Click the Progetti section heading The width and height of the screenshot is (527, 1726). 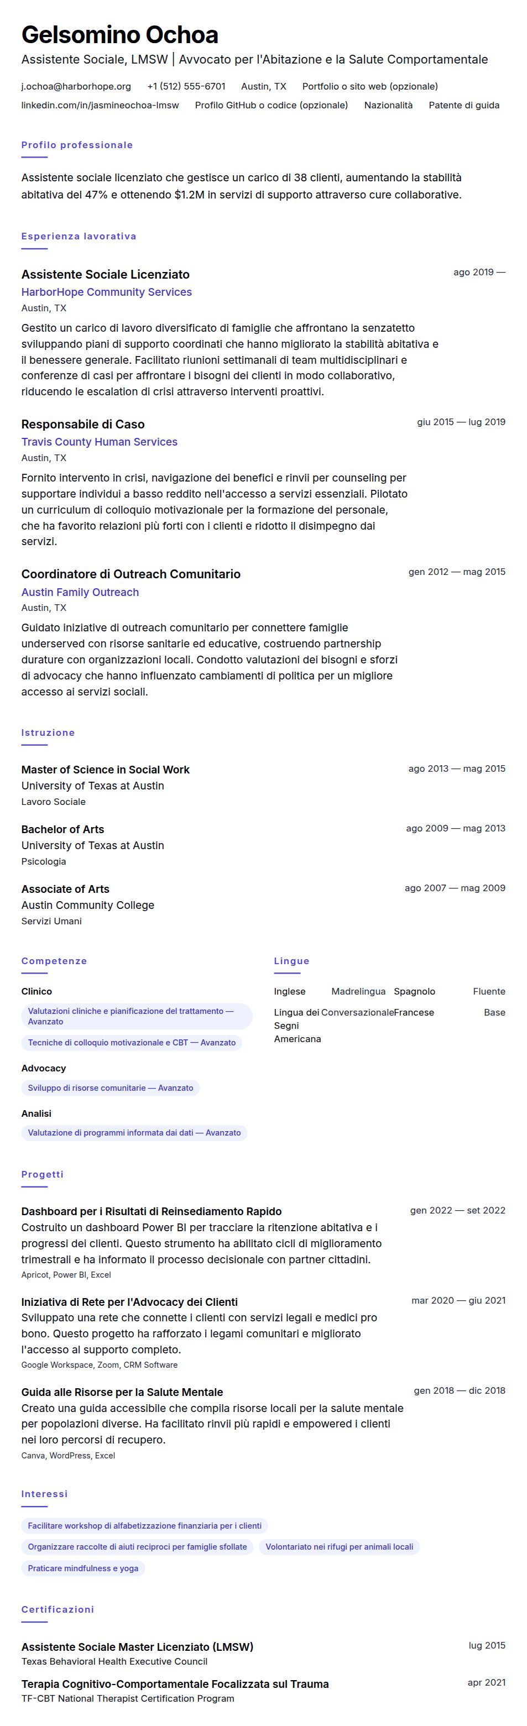tap(42, 1175)
